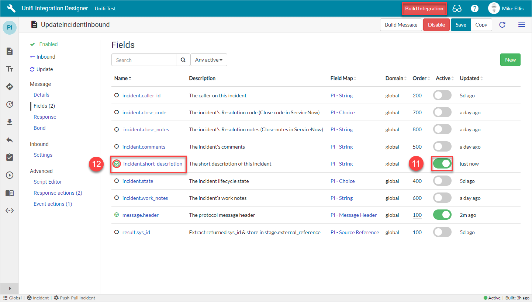Screen dimensions: 532x302
Task: Click the glasses icon in top bar
Action: [457, 8]
